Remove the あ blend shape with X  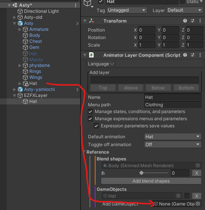coord(197,173)
